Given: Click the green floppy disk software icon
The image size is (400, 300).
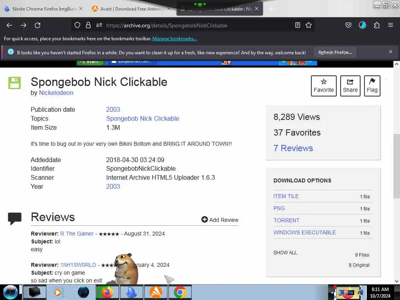Looking at the screenshot, I should (x=14, y=83).
